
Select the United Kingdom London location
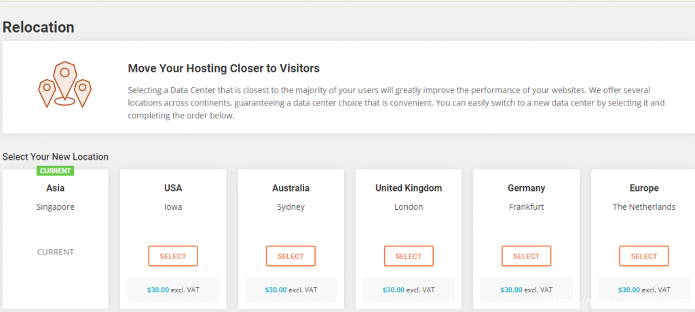tap(409, 256)
